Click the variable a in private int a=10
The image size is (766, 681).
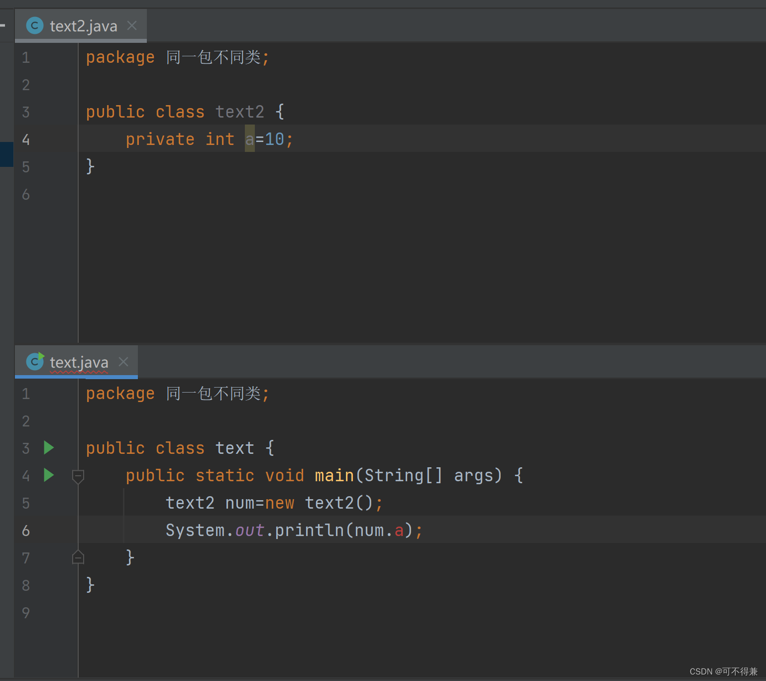pos(250,139)
